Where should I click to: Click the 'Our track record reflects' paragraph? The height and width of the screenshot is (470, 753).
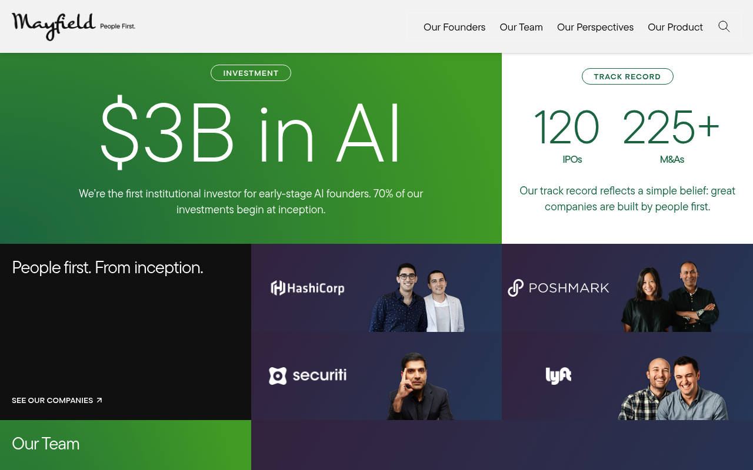point(627,199)
